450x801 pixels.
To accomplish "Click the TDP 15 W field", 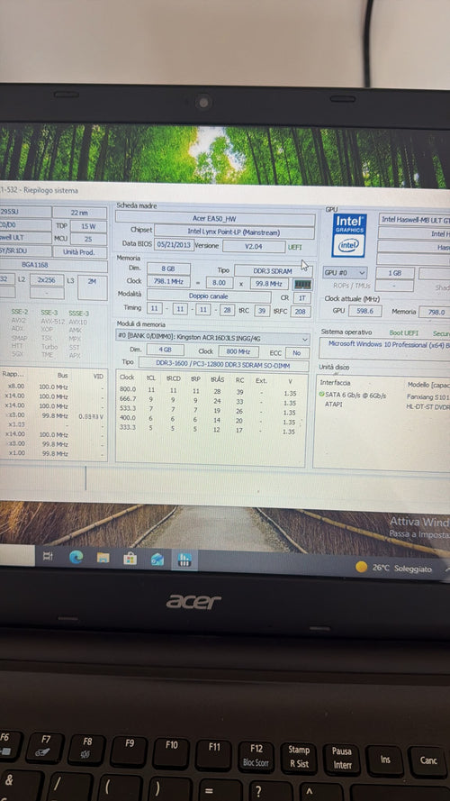I will pos(88,226).
